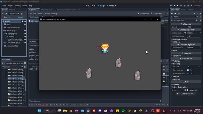The height and width of the screenshot is (114, 203).
Task: Open script editor Go To menu
Action: pos(47,14)
